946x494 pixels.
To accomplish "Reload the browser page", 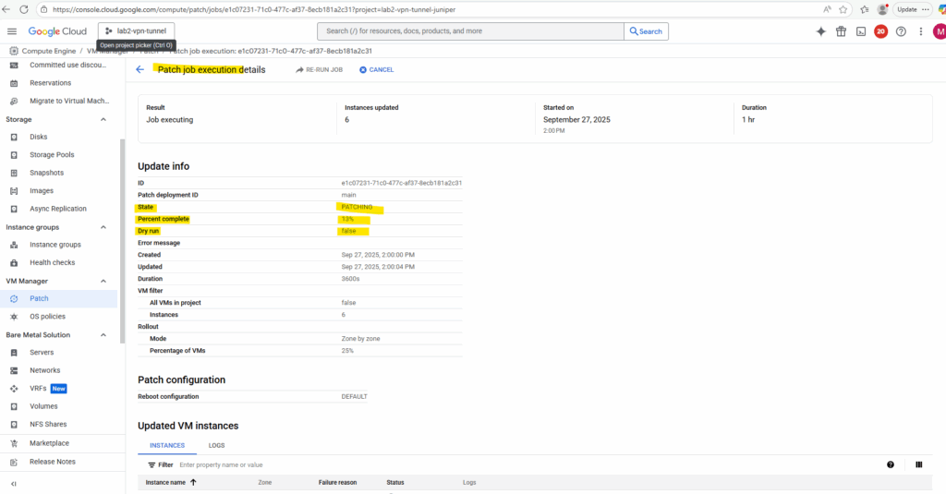I will tap(23, 9).
